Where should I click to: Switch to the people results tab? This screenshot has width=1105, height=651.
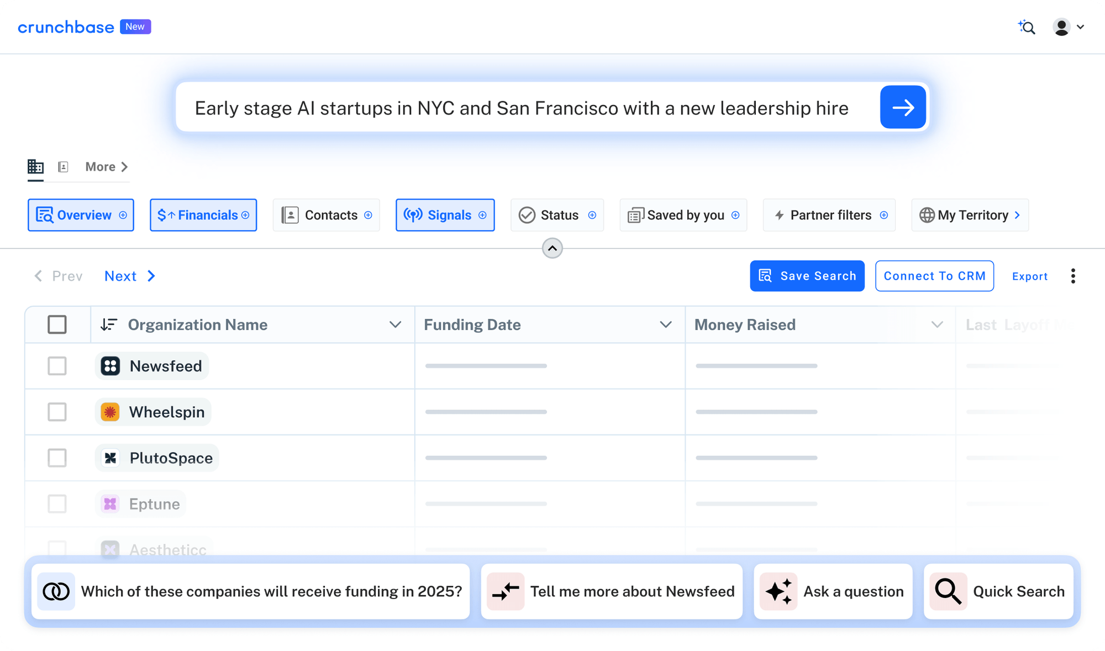coord(64,166)
